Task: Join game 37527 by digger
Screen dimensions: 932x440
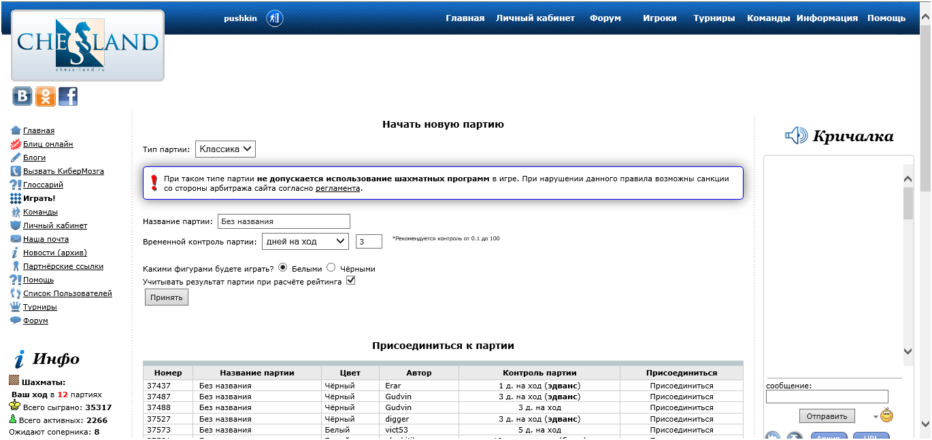Action: pos(682,419)
